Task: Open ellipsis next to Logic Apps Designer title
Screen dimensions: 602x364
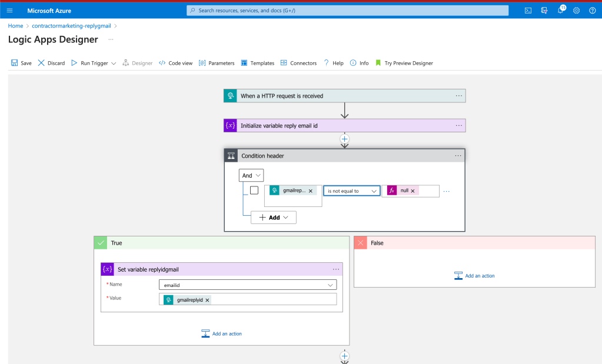Action: point(111,39)
